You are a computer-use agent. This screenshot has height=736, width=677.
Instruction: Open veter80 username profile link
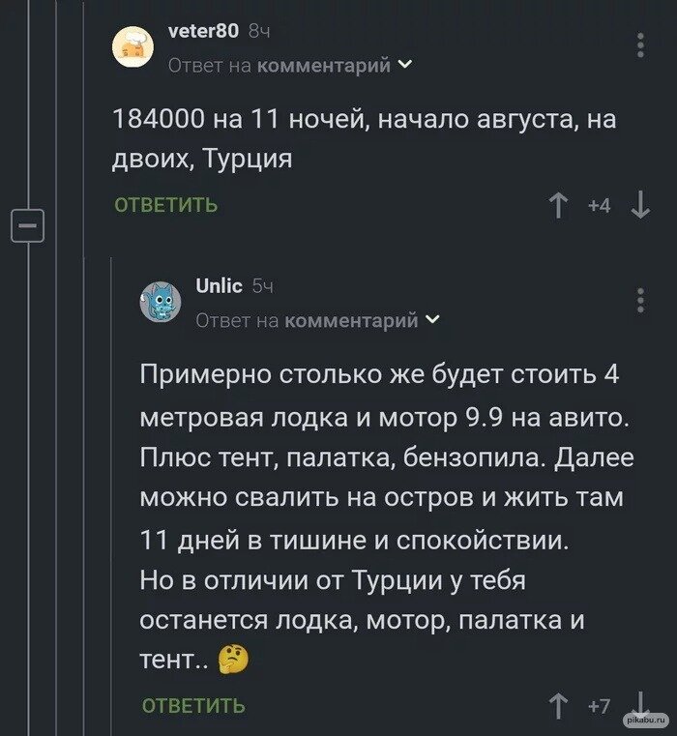[203, 31]
